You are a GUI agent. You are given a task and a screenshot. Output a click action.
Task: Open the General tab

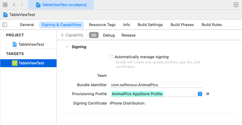[27, 25]
